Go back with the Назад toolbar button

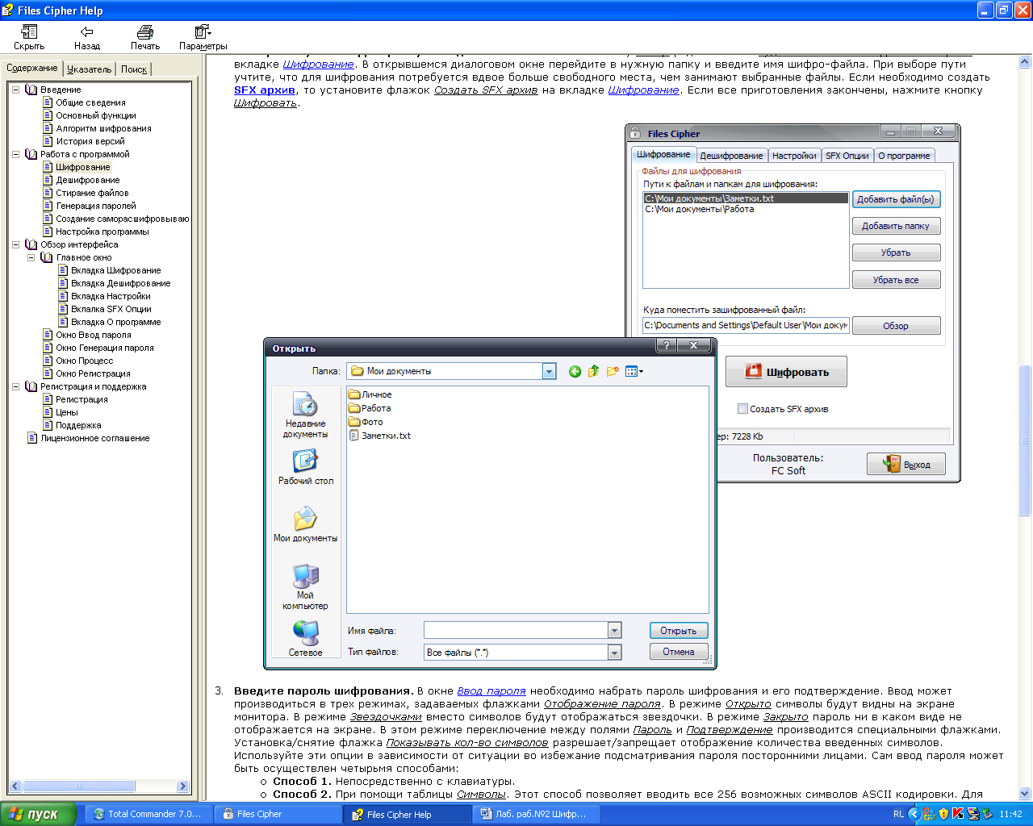point(87,37)
